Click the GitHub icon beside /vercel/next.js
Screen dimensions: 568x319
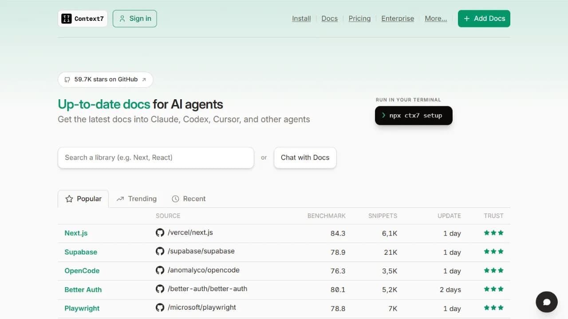click(x=160, y=233)
